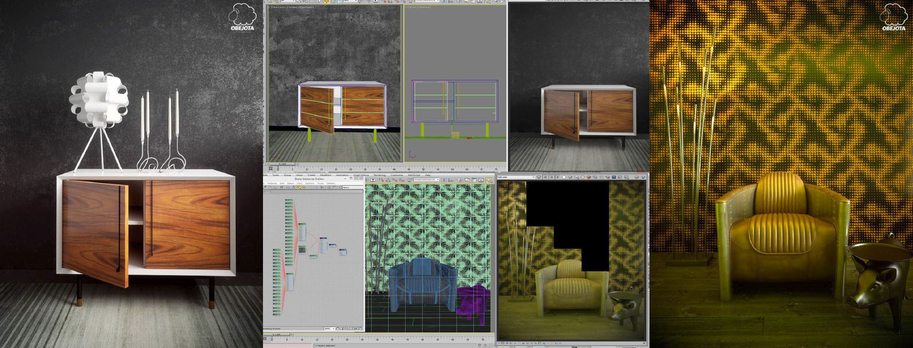Image resolution: width=913 pixels, height=348 pixels.
Task: Open the Slate Material Editor Options menu
Action: [x=309, y=183]
